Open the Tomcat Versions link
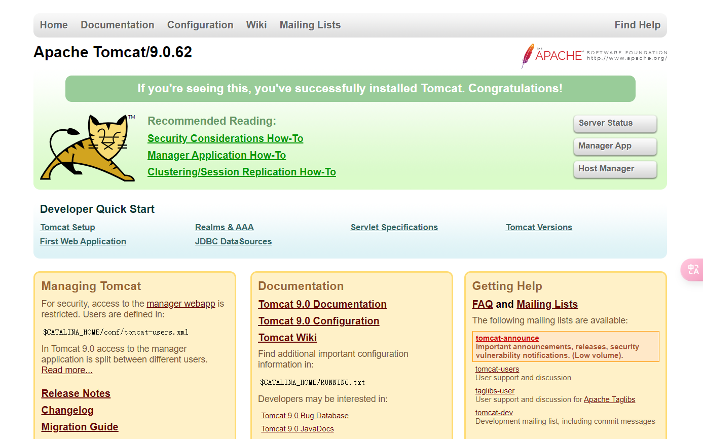The width and height of the screenshot is (703, 439). point(539,227)
